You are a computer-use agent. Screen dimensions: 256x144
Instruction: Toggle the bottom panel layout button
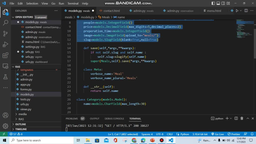pyautogui.click(x=218, y=3)
